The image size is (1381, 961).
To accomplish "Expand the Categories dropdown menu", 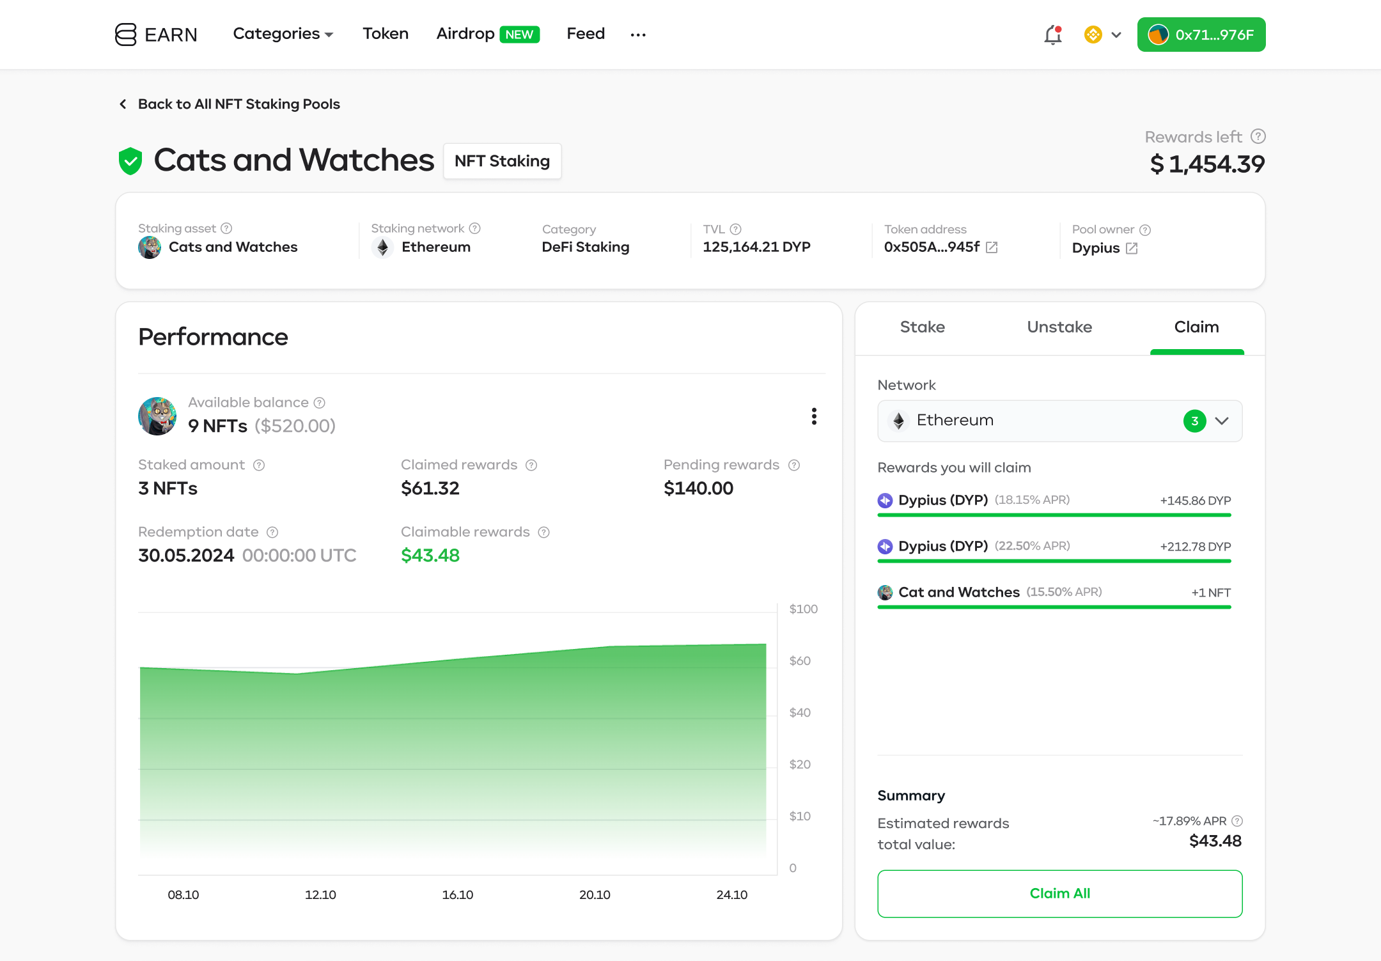I will coord(283,34).
